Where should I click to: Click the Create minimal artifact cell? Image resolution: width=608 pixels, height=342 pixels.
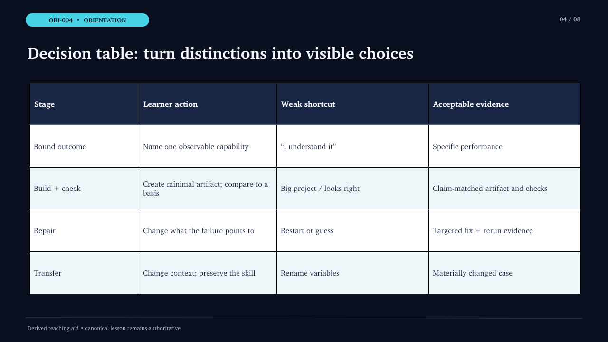coord(208,188)
